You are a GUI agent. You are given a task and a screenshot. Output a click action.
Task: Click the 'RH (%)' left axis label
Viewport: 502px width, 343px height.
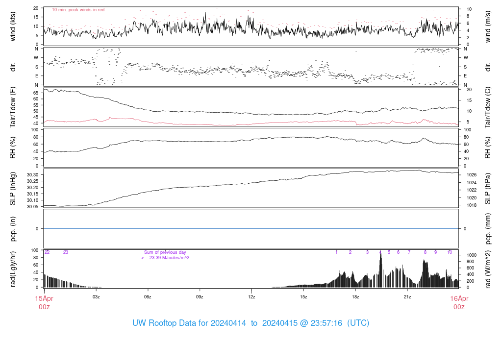[13, 147]
